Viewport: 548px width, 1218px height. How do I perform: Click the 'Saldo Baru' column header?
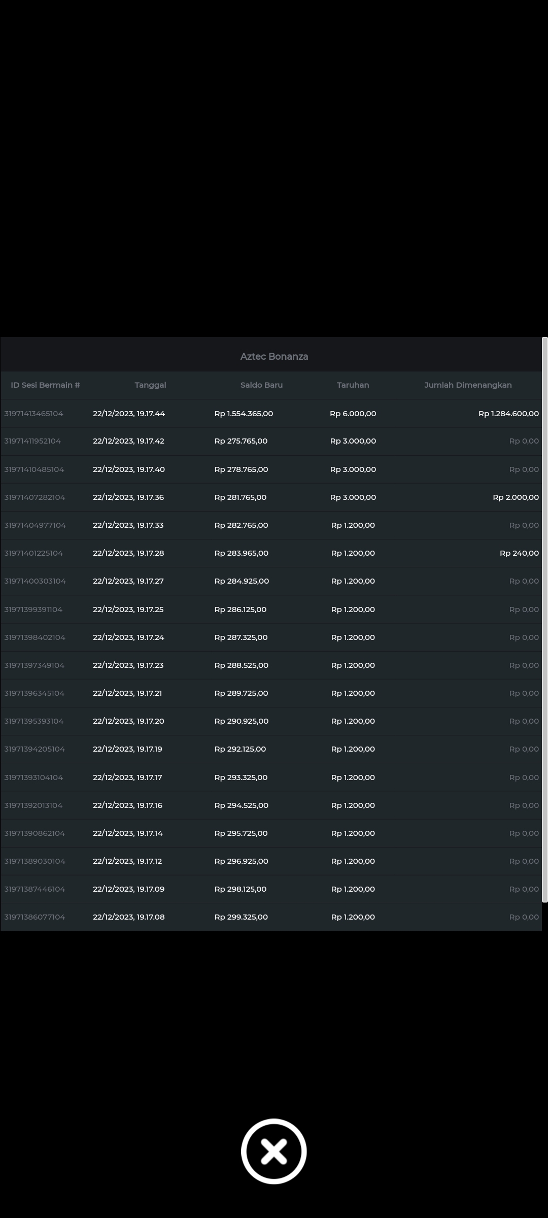(x=261, y=385)
